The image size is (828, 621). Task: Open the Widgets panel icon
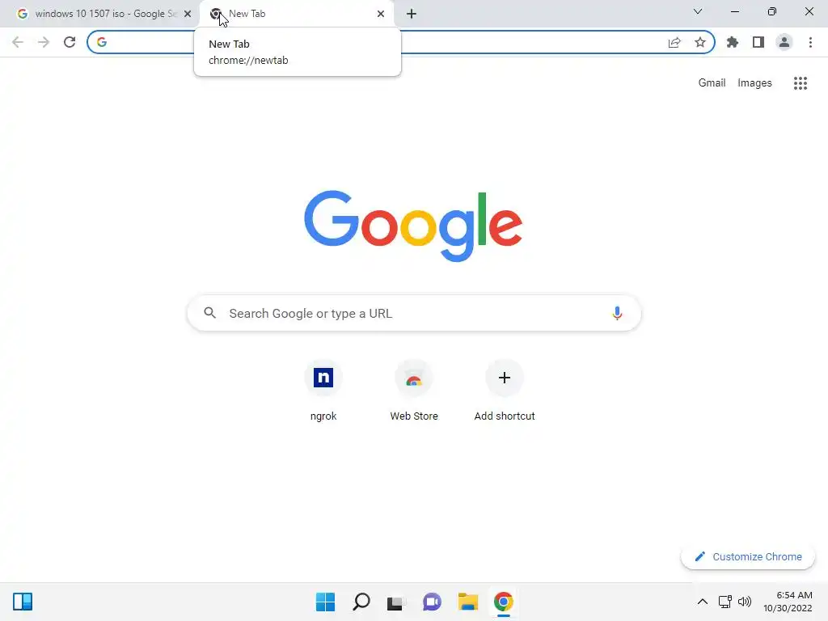click(23, 602)
